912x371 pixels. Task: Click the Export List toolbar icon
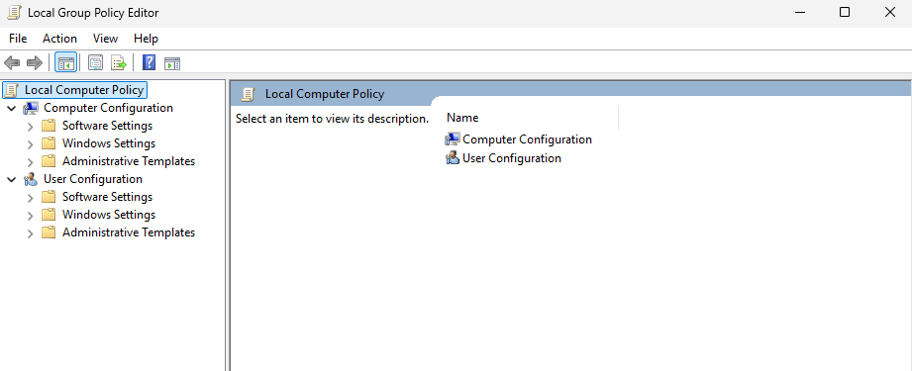119,62
